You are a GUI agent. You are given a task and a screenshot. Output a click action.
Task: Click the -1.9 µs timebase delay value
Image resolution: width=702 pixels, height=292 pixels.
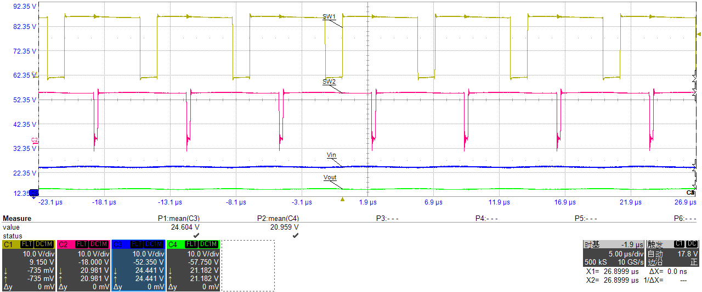(632, 244)
